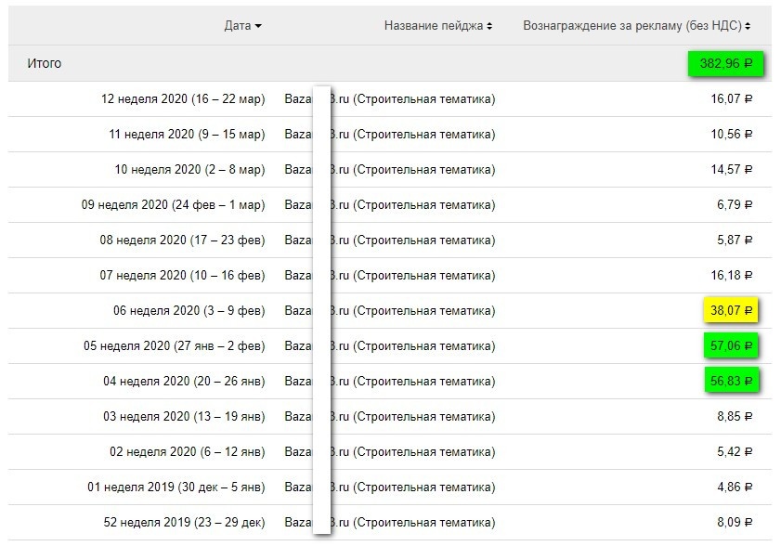Select green highlighted 57,06 ₽ amount

(731, 345)
